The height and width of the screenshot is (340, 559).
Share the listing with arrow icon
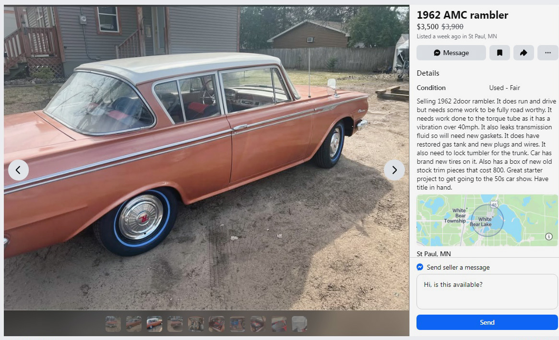point(523,53)
